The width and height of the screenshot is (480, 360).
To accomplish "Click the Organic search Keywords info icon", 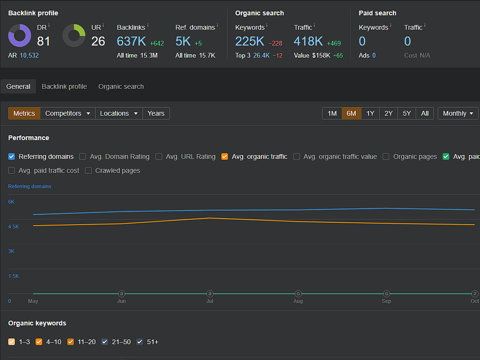I will 266,25.
